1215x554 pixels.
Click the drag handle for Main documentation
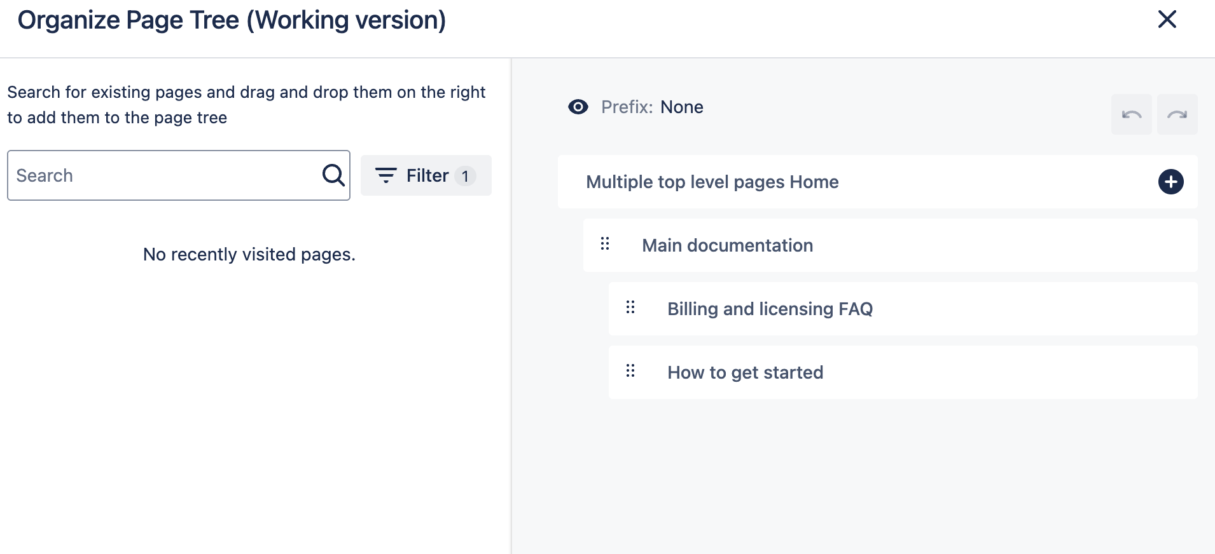605,244
